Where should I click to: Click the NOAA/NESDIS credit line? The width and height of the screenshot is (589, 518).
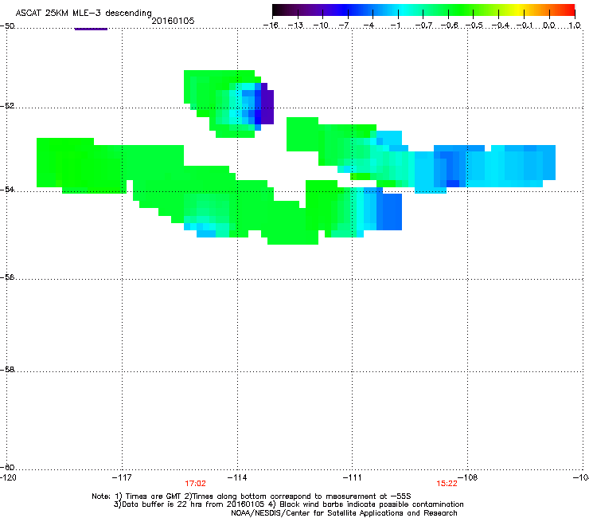point(344,513)
